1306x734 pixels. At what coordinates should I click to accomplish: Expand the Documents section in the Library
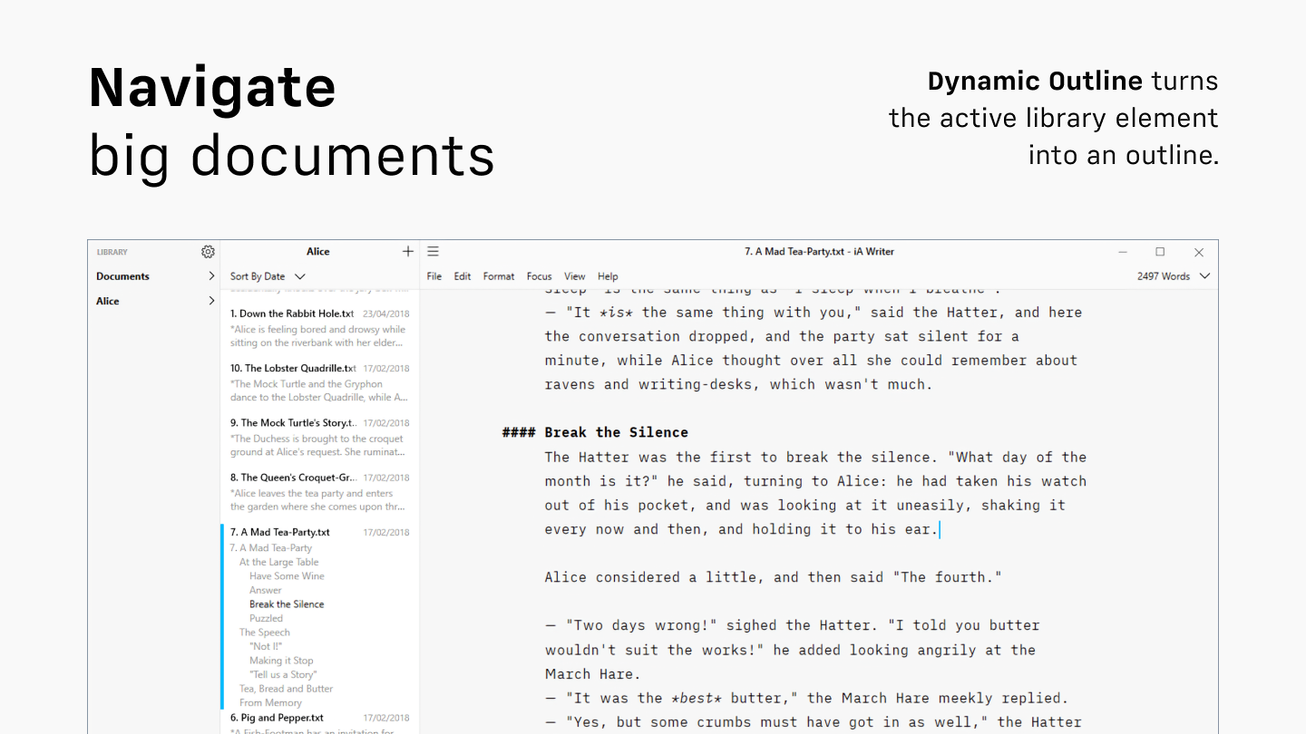coord(210,275)
